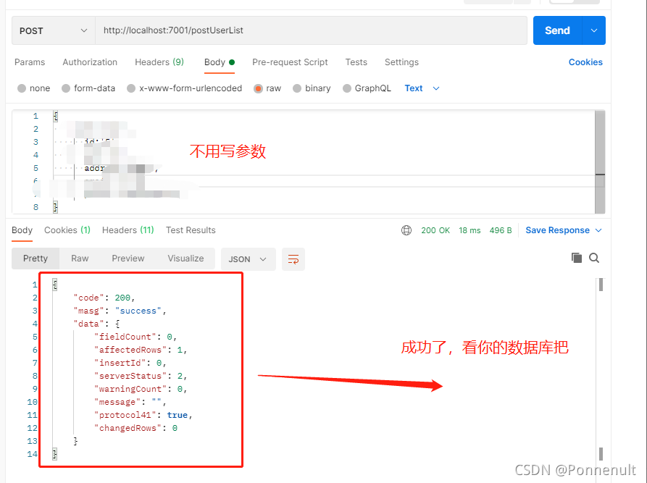Click the response copy icon

pyautogui.click(x=577, y=257)
